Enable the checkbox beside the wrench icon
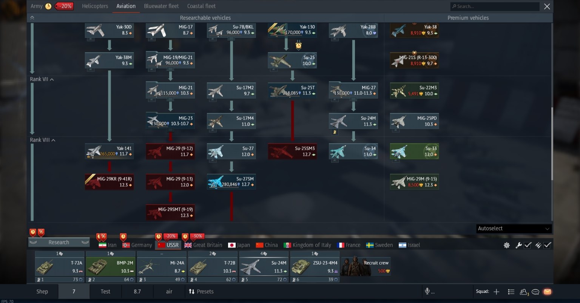This screenshot has width=580, height=303. (x=528, y=245)
